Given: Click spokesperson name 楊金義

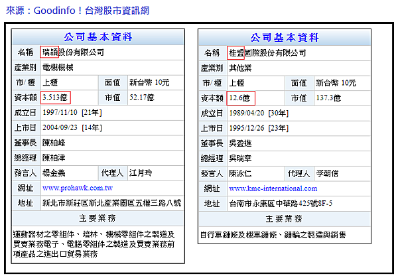Looking at the screenshot, I should click(54, 173).
